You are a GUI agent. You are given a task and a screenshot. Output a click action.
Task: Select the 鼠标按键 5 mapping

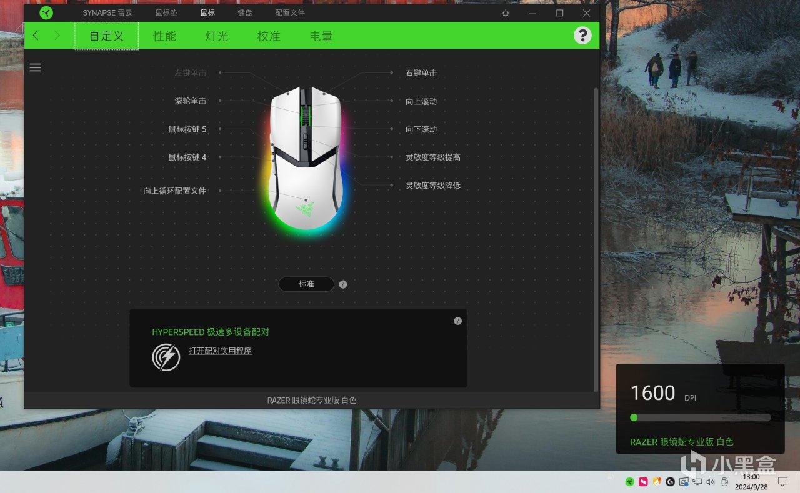pos(187,129)
